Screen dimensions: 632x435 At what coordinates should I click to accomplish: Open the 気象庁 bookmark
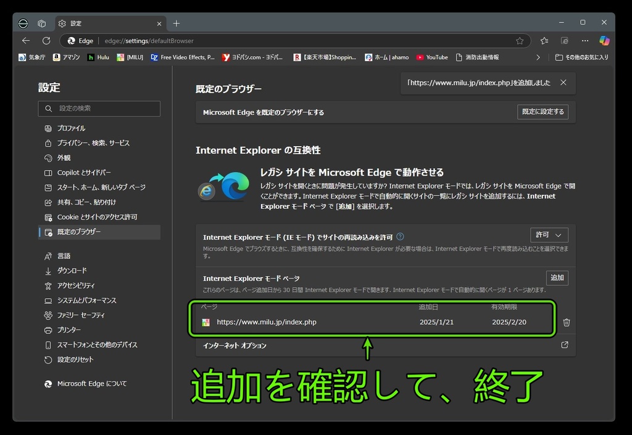pyautogui.click(x=32, y=57)
